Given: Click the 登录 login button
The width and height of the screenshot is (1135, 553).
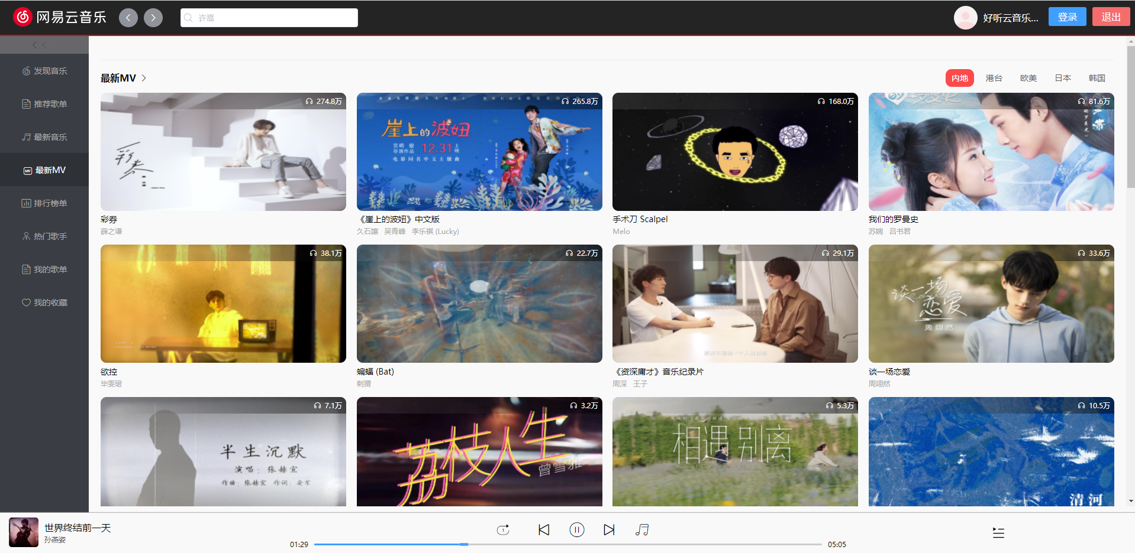Looking at the screenshot, I should (1067, 17).
